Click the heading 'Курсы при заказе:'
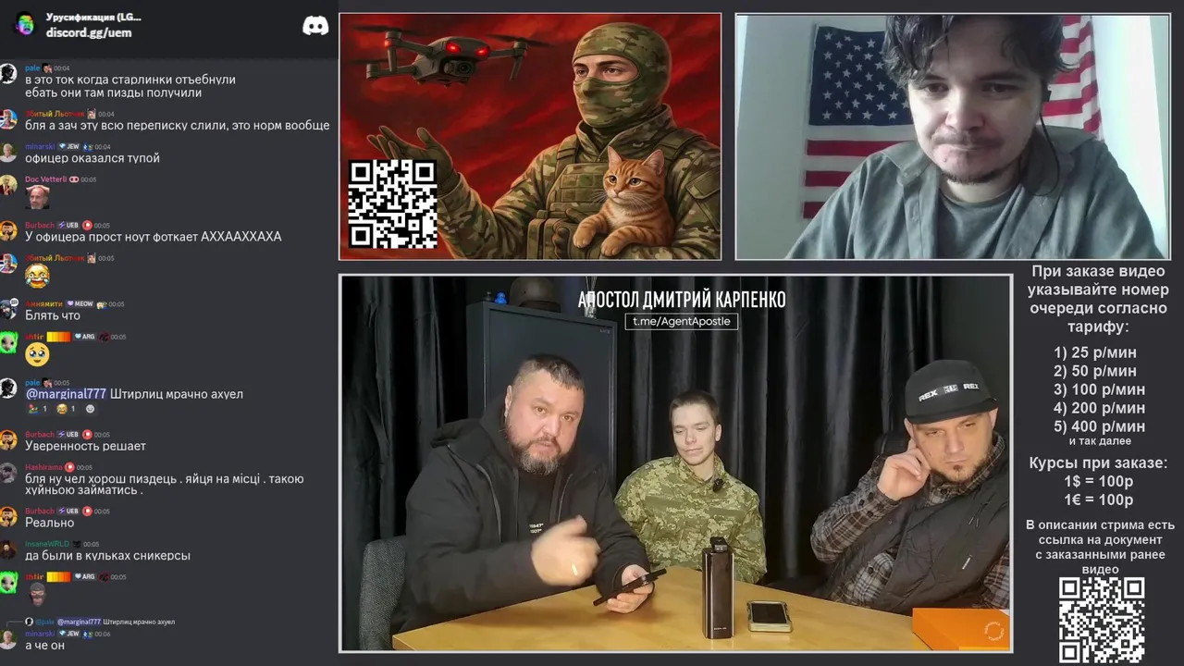The image size is (1184, 666). click(x=1098, y=462)
